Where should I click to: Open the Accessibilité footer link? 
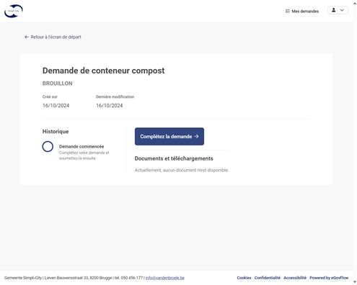click(295, 278)
